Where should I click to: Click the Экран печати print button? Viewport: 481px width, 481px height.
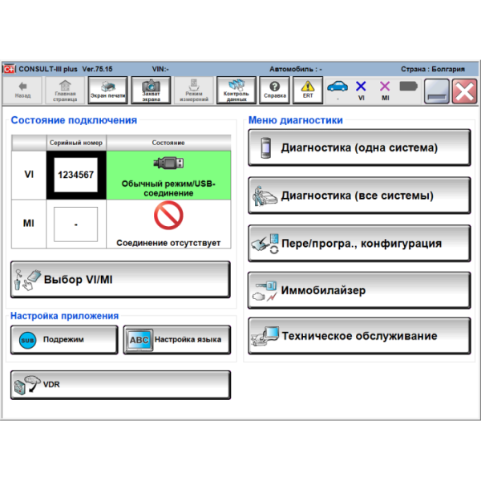tap(107, 89)
